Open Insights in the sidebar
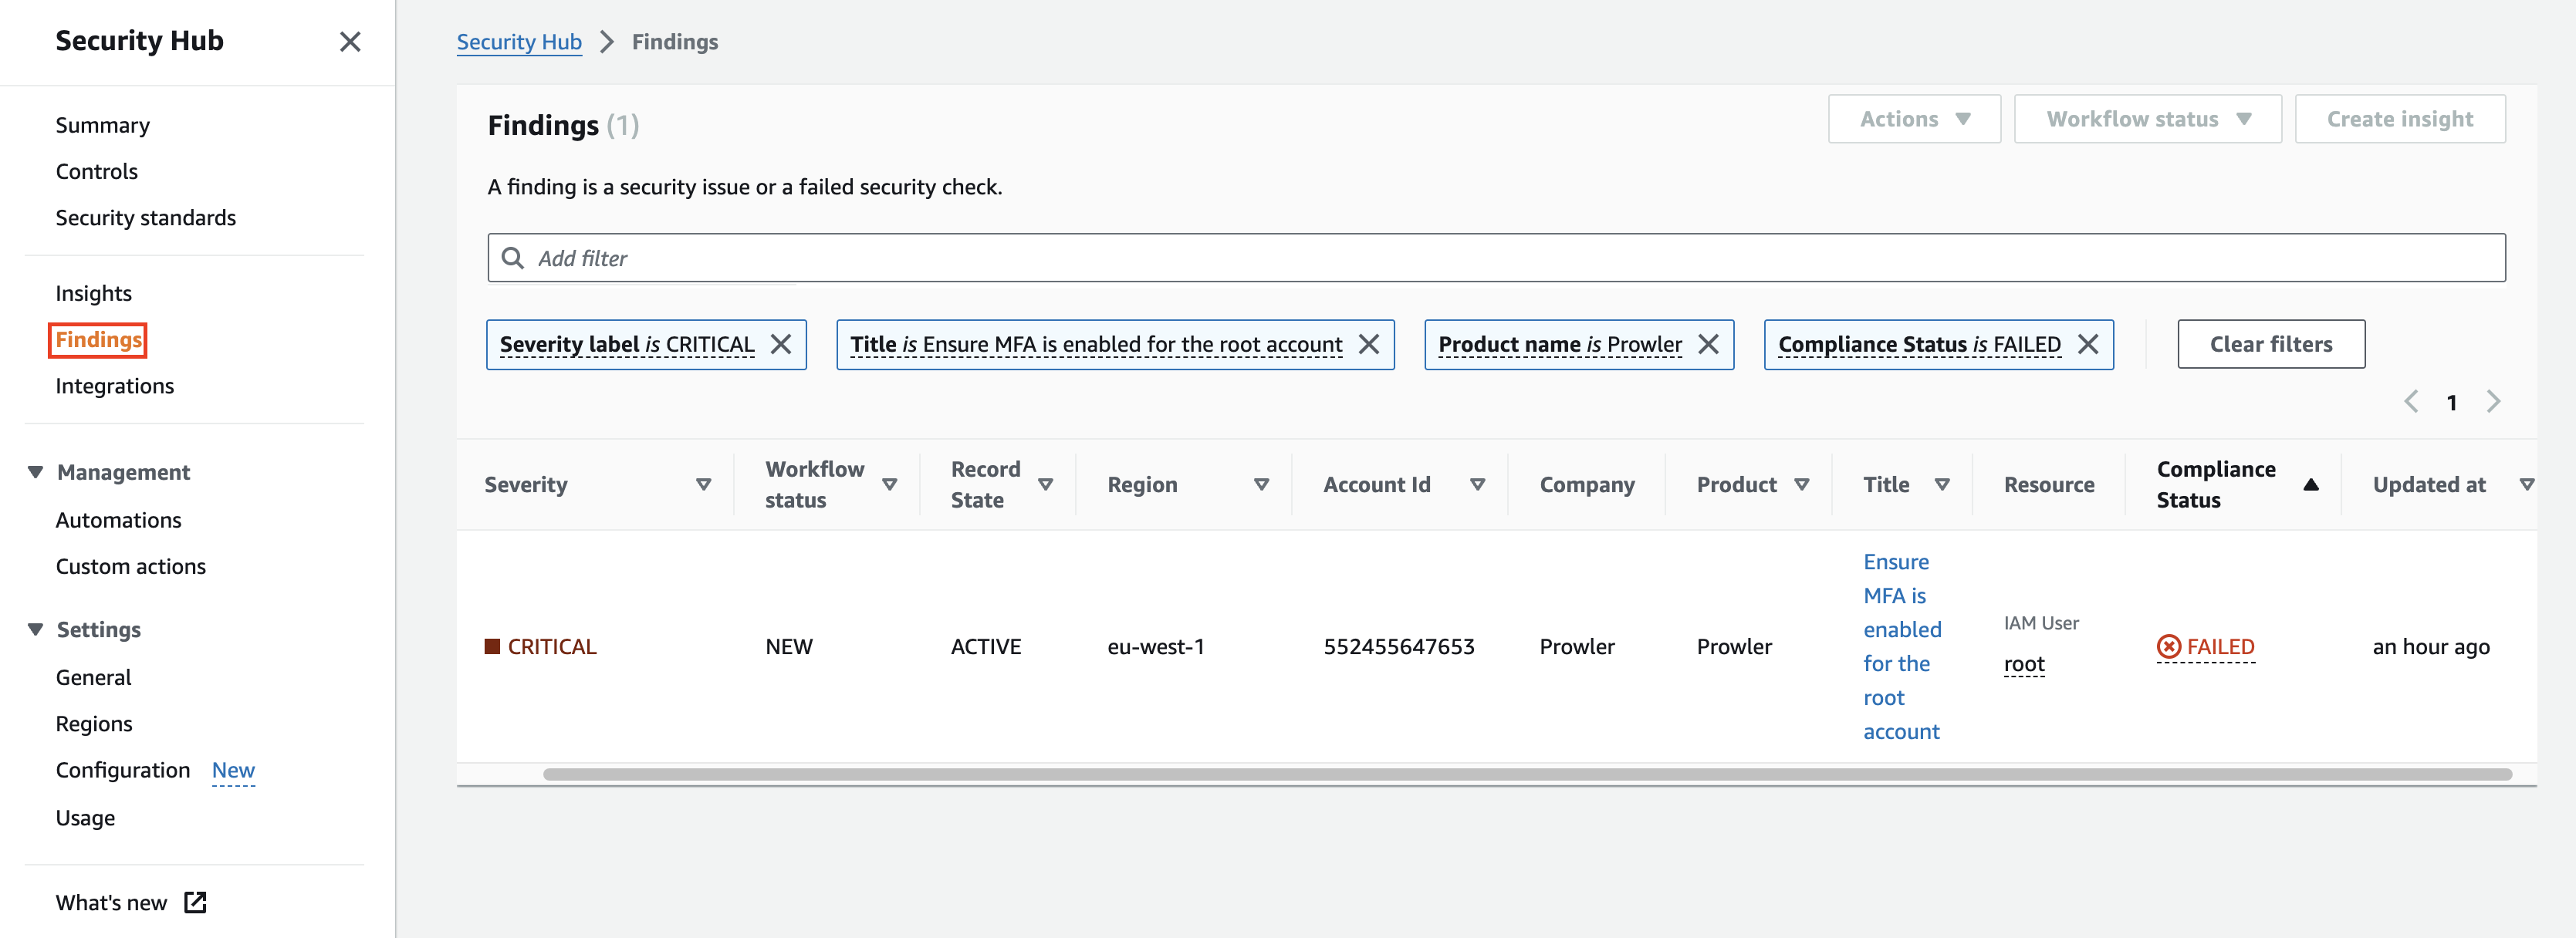Screen dimensions: 2576x938 click(93, 293)
